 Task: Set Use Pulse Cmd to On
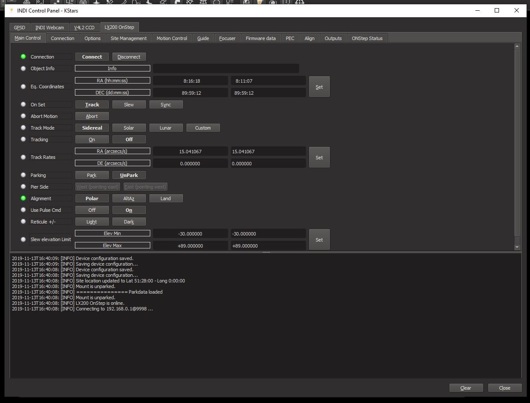click(129, 210)
